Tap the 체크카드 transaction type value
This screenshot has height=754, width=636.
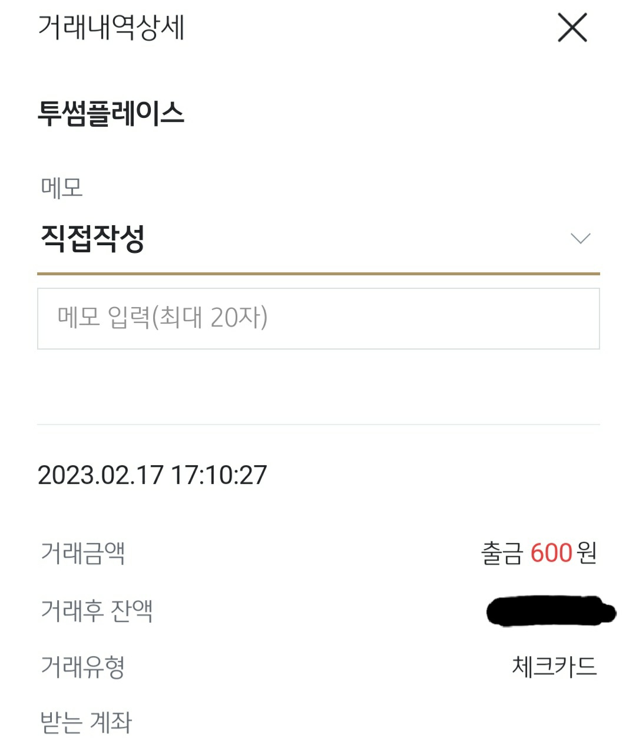[x=554, y=667]
